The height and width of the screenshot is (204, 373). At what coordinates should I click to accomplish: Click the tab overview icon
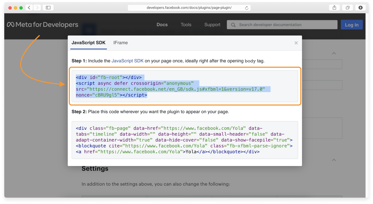pos(348,7)
